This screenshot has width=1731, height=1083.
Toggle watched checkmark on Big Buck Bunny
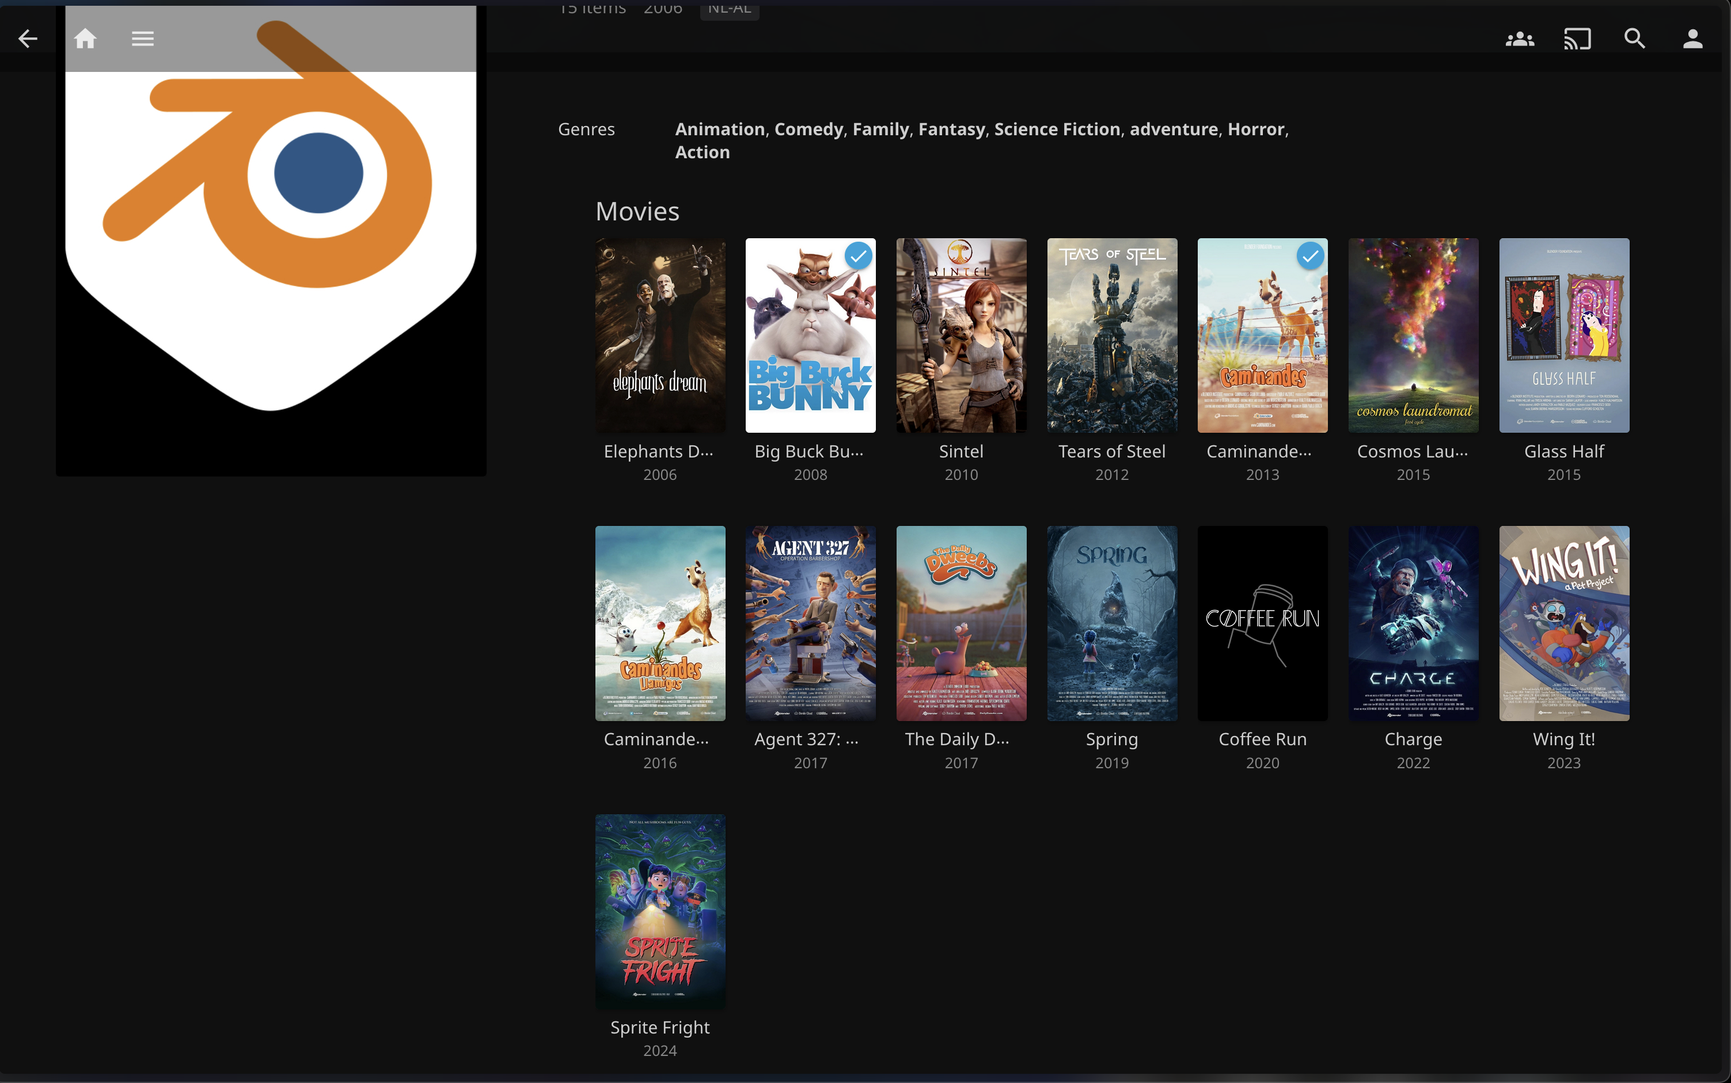858,257
